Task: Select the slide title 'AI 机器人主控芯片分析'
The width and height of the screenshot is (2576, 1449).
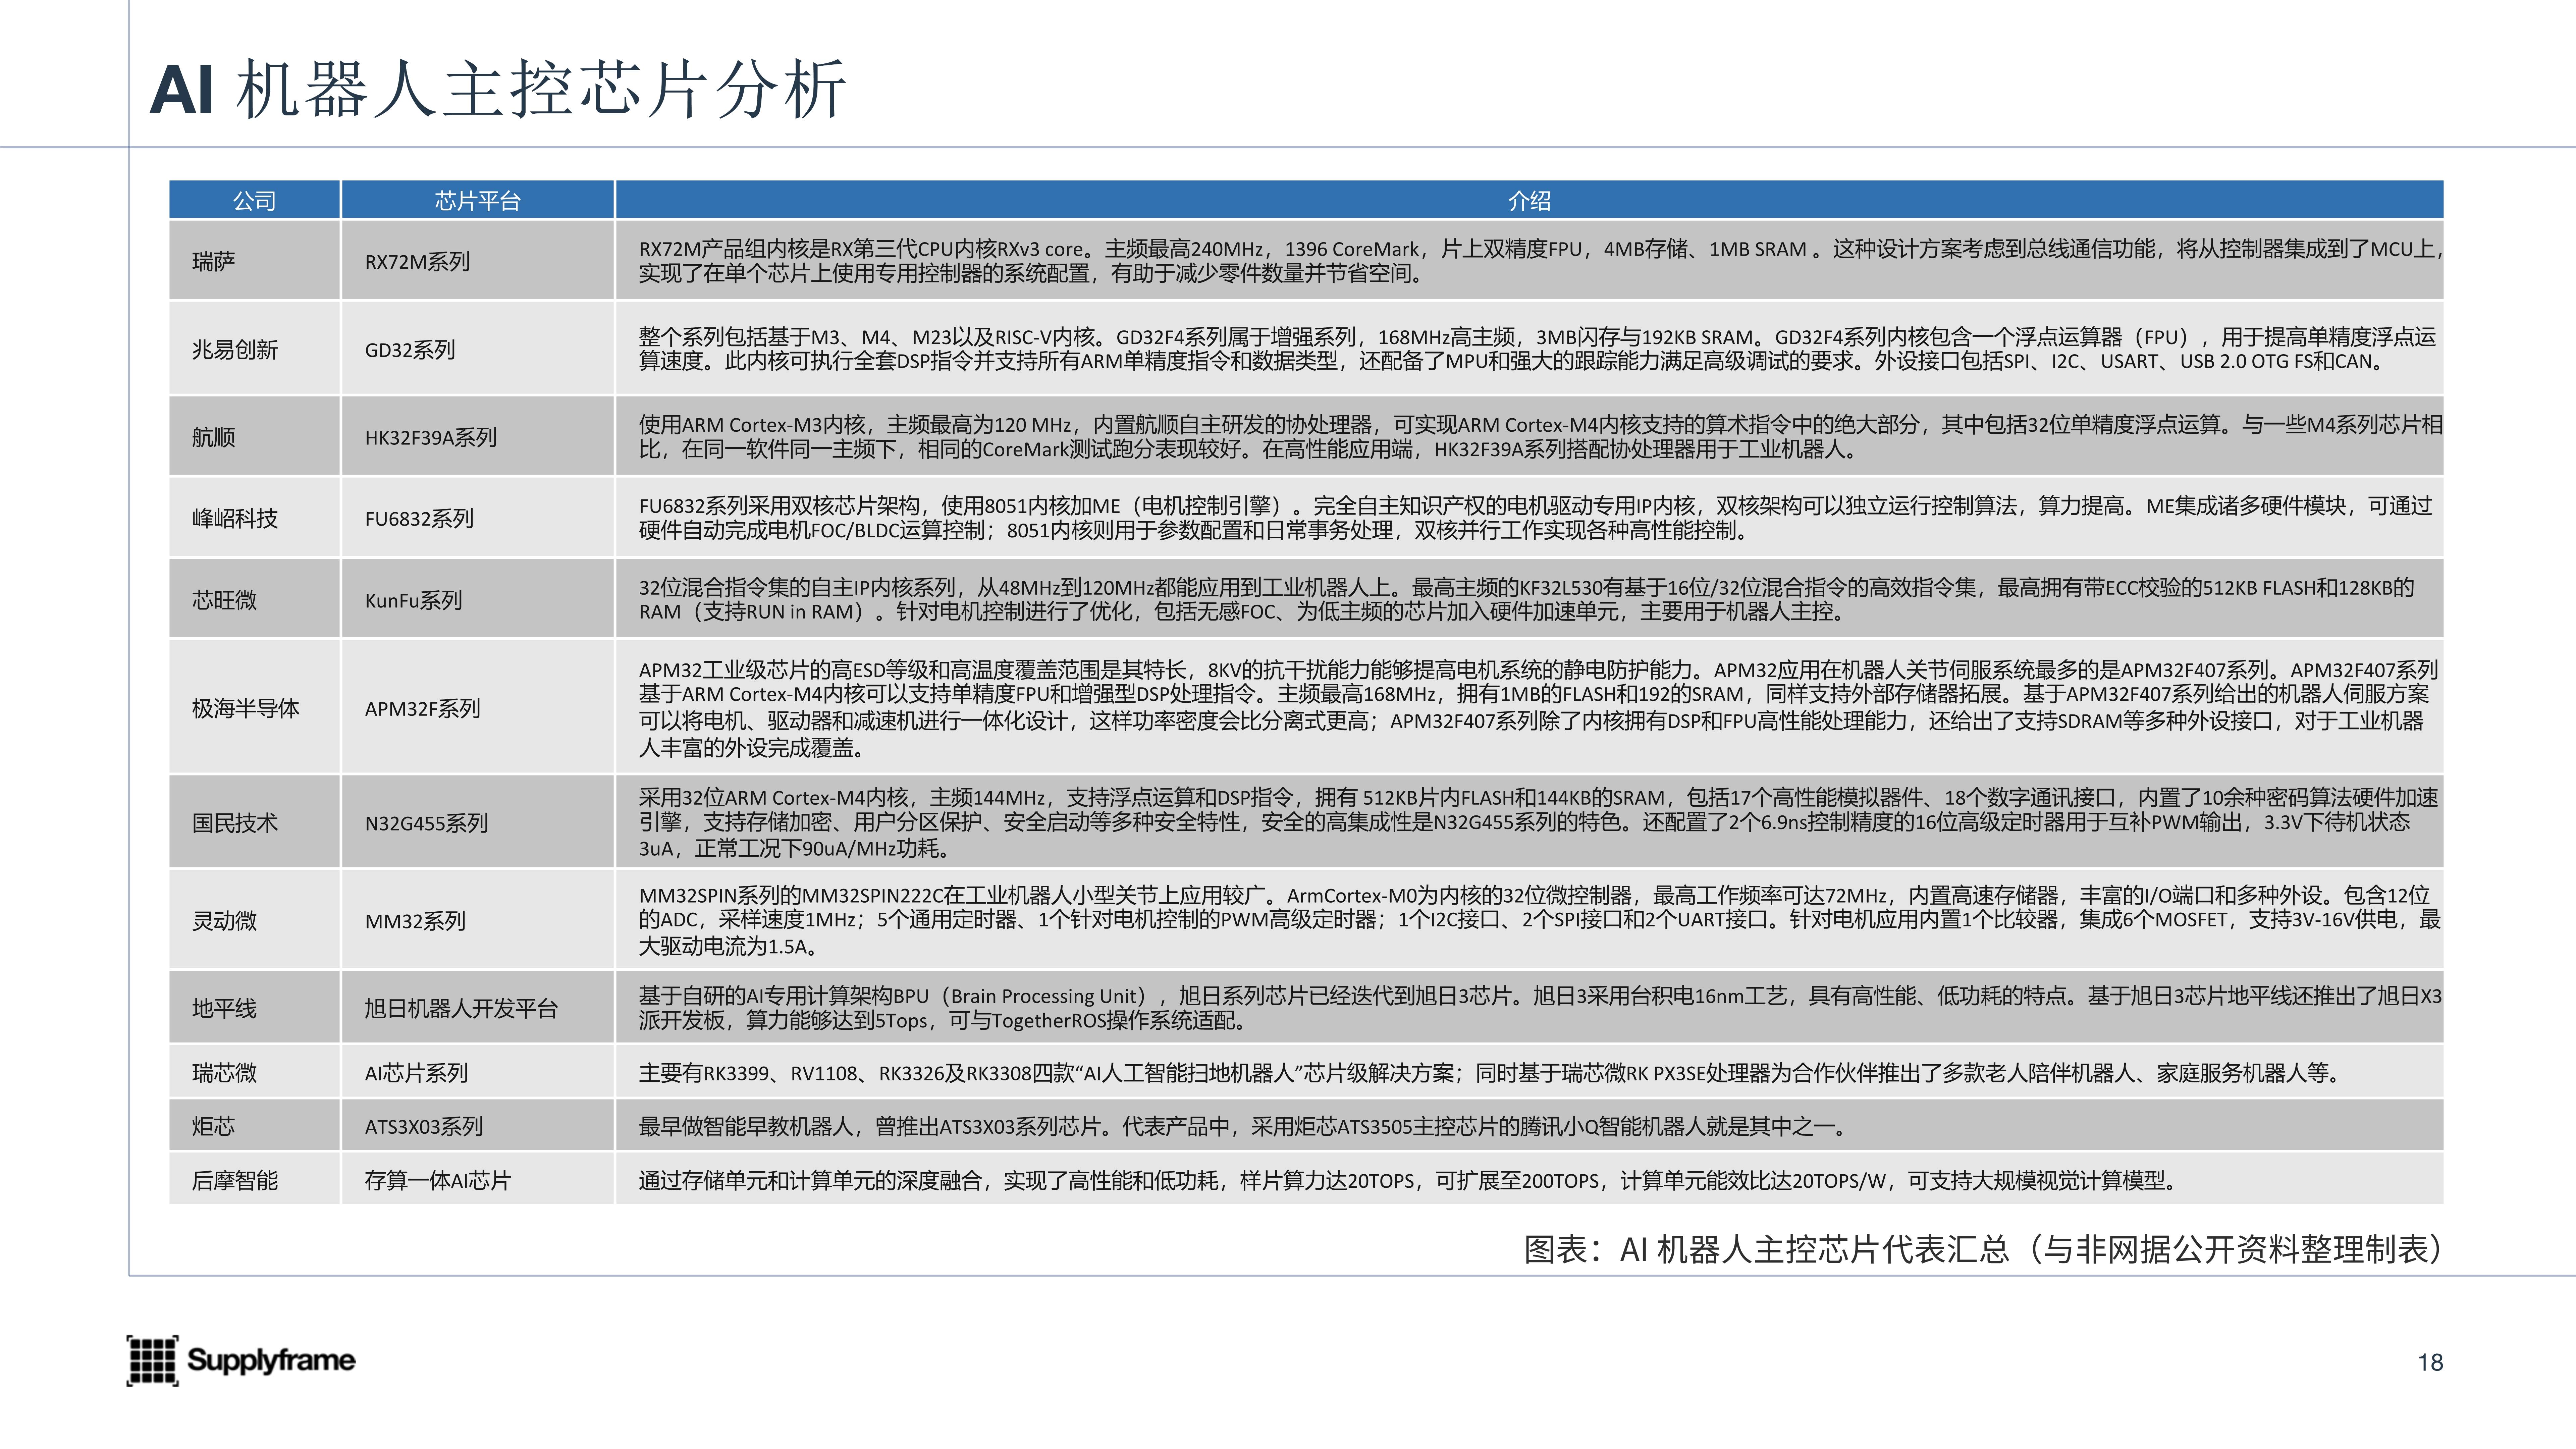Action: 498,89
